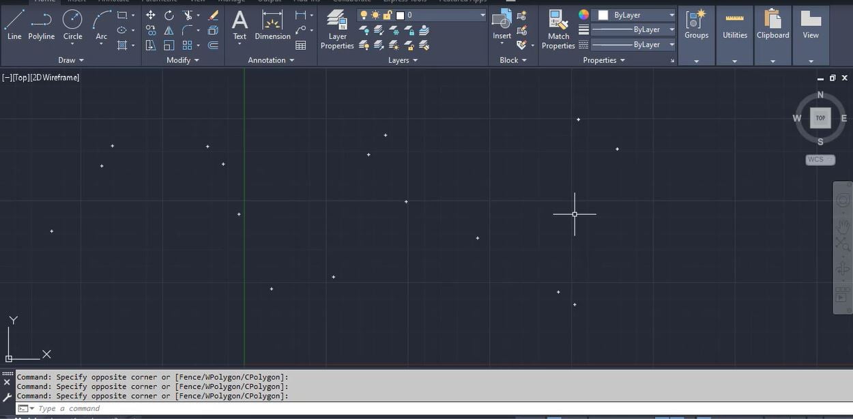Insert a Table using the table icon
The image size is (853, 419).
pyautogui.click(x=300, y=45)
